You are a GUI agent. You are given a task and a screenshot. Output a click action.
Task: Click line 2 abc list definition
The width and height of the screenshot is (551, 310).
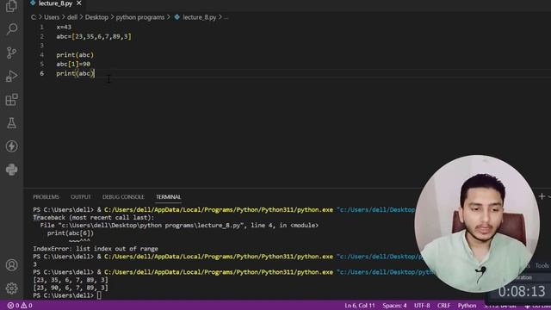[x=94, y=36]
